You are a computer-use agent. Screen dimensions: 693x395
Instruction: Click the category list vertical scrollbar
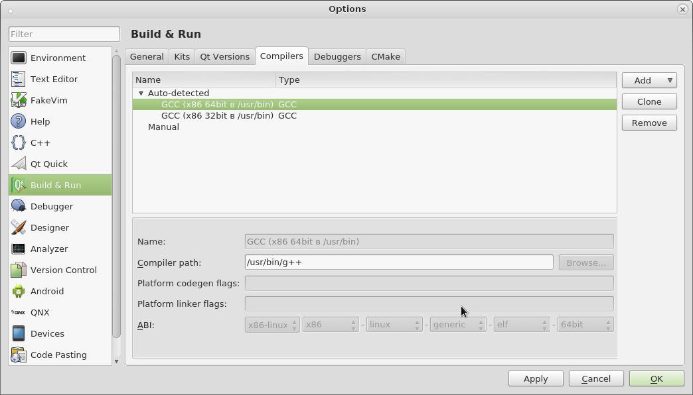click(x=116, y=196)
